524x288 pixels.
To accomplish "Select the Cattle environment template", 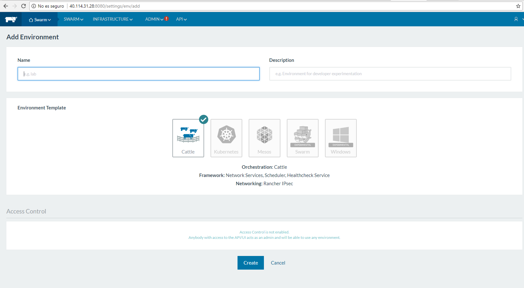I will [x=188, y=138].
